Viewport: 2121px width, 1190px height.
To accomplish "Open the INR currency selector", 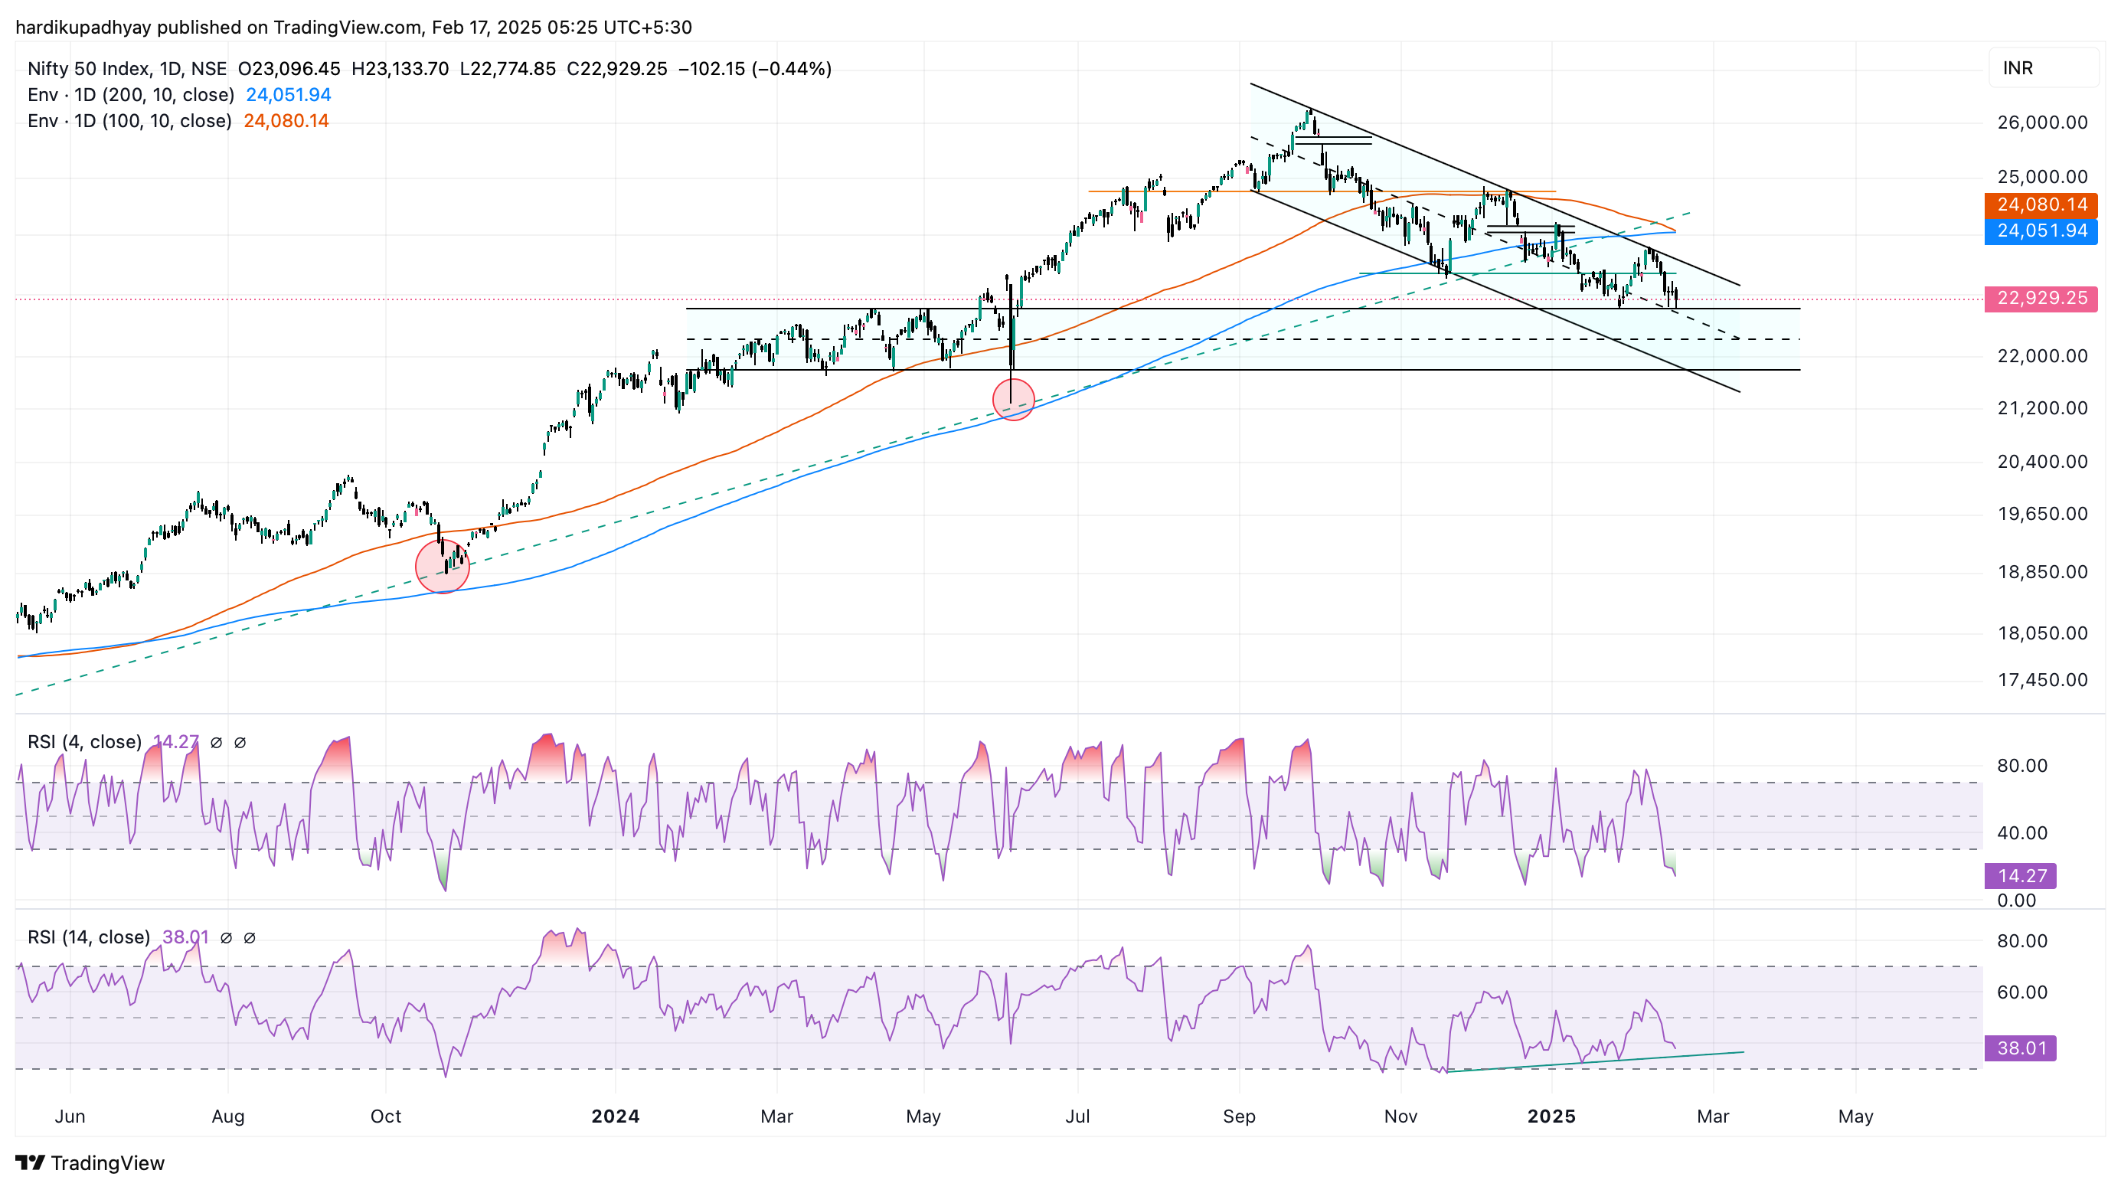I will click(2042, 68).
